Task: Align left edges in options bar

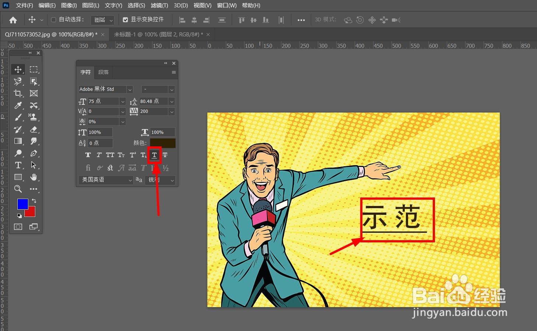Action: (182, 20)
